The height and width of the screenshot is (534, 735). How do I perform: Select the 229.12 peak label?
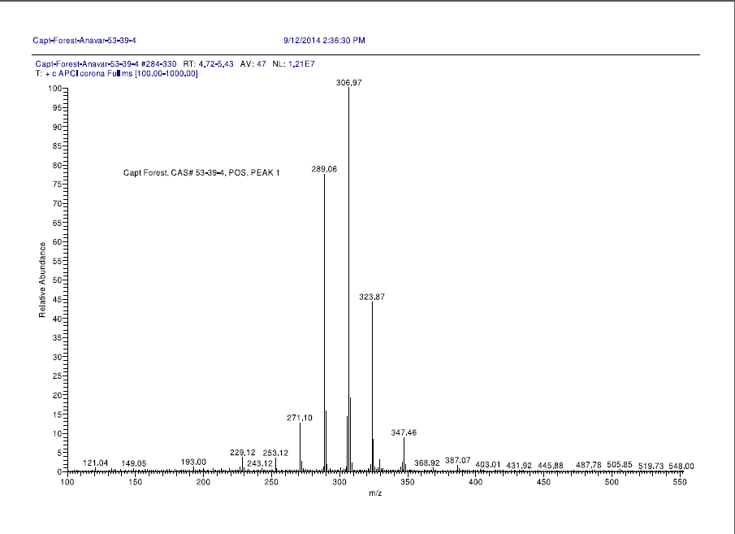point(243,453)
